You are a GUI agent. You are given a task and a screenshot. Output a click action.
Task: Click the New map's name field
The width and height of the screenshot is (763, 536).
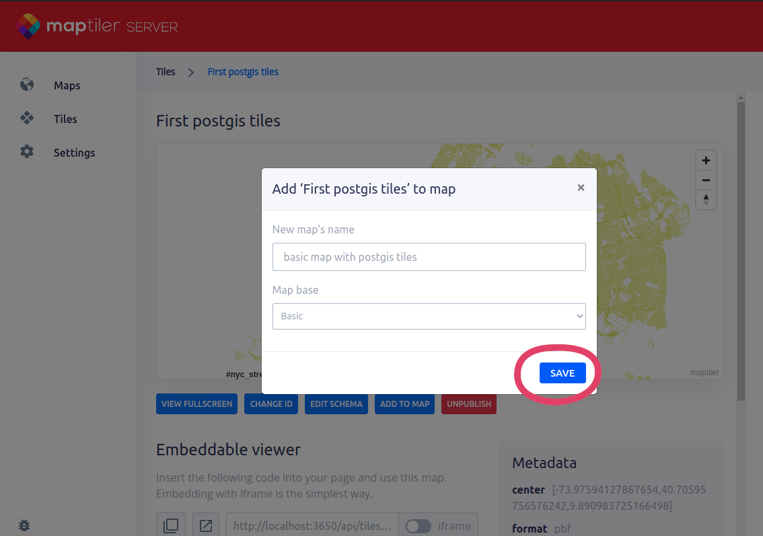[429, 257]
